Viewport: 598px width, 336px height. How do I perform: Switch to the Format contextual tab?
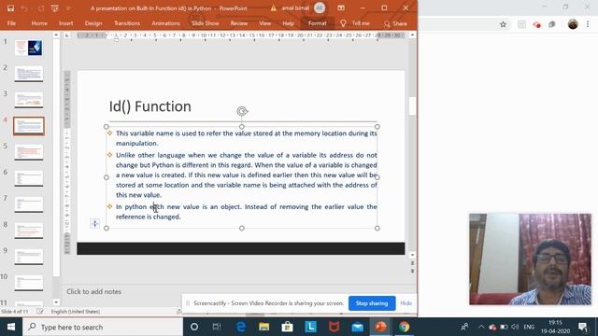click(x=318, y=23)
